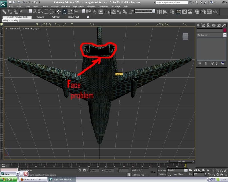Expand the Graphite ribbon minimize options arrow
This screenshot has height=182, width=228.
(91, 17)
